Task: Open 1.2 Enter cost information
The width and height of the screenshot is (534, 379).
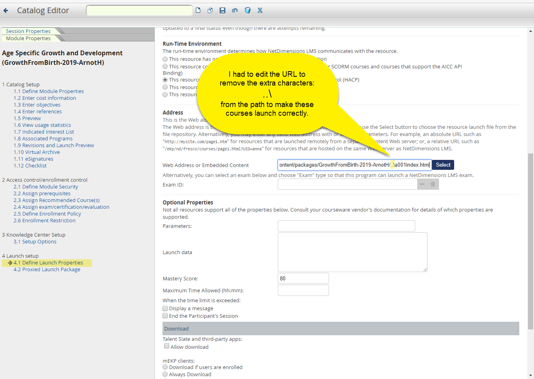Action: [x=44, y=98]
